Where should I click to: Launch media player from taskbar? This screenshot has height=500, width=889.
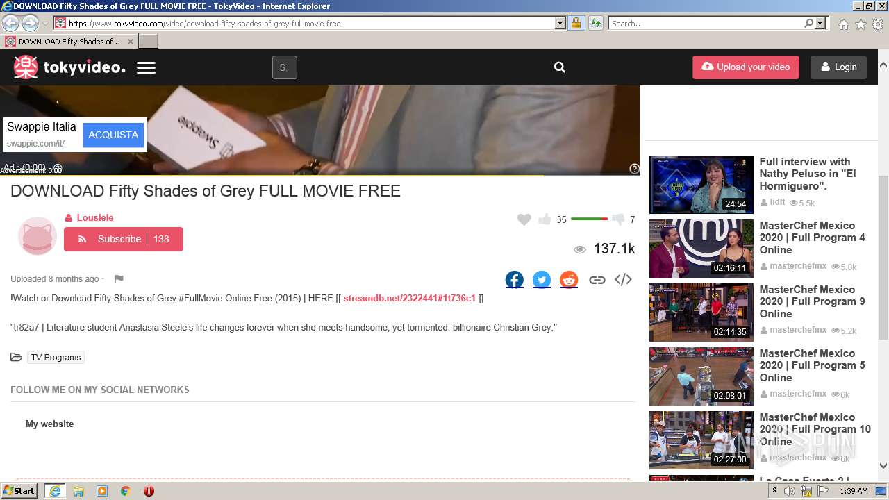[102, 491]
